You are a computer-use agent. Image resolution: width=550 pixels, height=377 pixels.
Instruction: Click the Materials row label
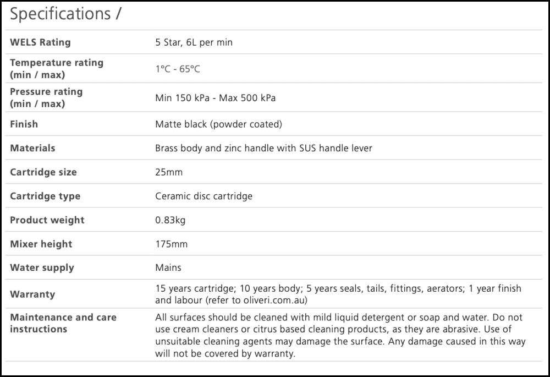coord(32,148)
